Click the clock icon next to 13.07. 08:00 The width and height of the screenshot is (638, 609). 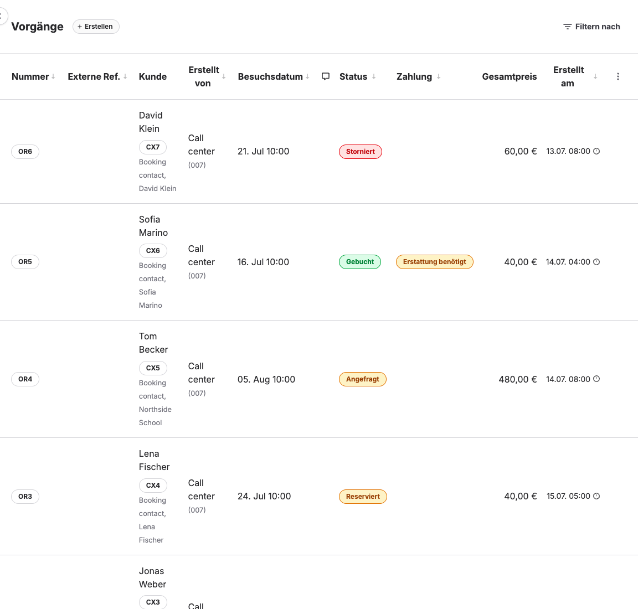click(x=596, y=151)
